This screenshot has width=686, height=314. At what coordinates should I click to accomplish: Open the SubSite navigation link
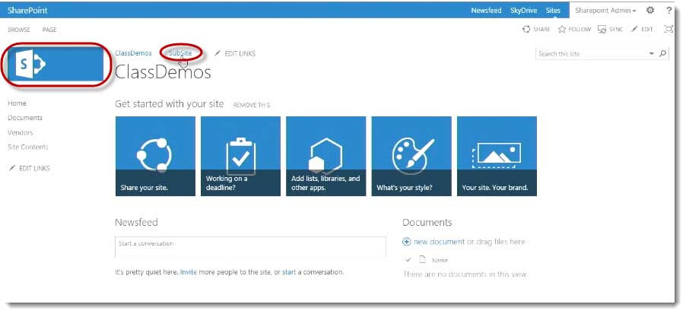coord(180,53)
